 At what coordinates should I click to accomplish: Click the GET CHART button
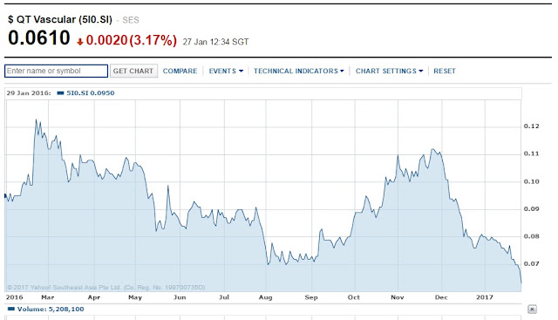(133, 71)
